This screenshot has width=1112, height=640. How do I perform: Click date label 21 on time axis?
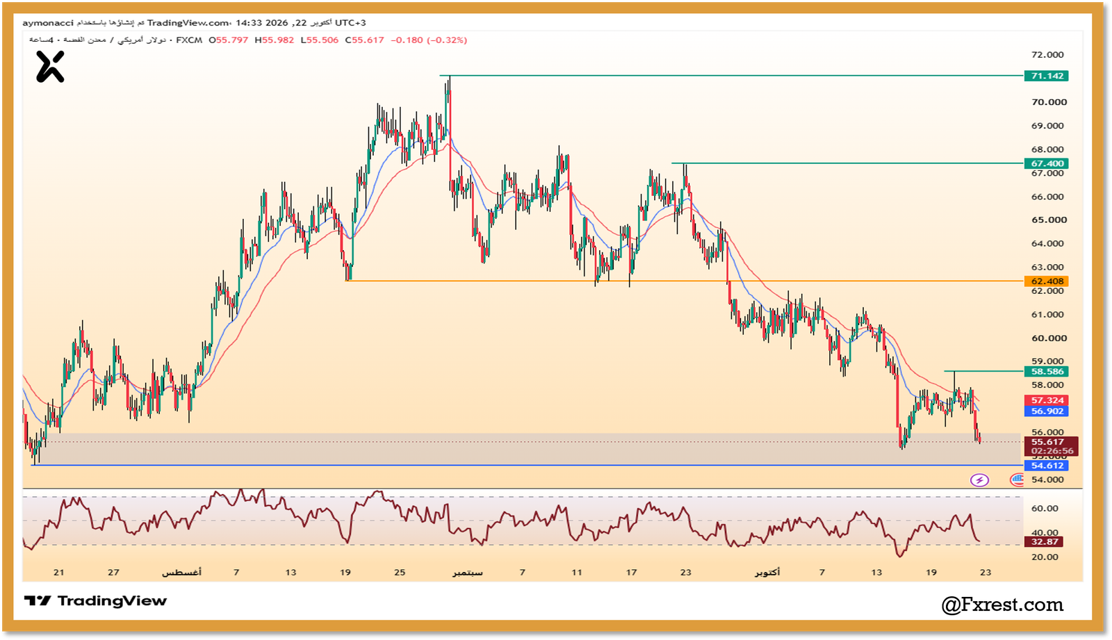tap(58, 573)
